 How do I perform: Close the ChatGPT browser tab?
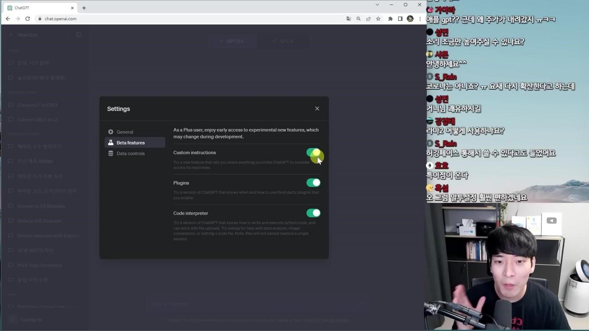[72, 8]
